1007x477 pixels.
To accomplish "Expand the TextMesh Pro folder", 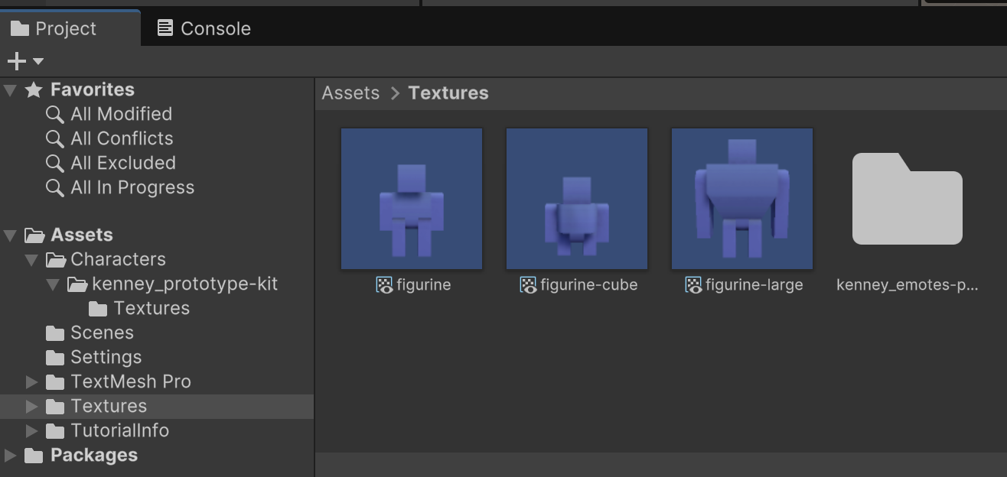I will coord(31,381).
